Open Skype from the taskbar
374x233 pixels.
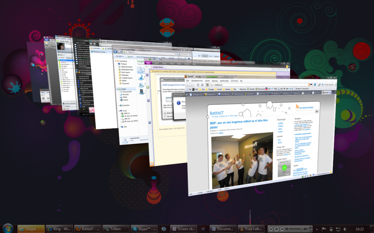pyautogui.click(x=144, y=229)
